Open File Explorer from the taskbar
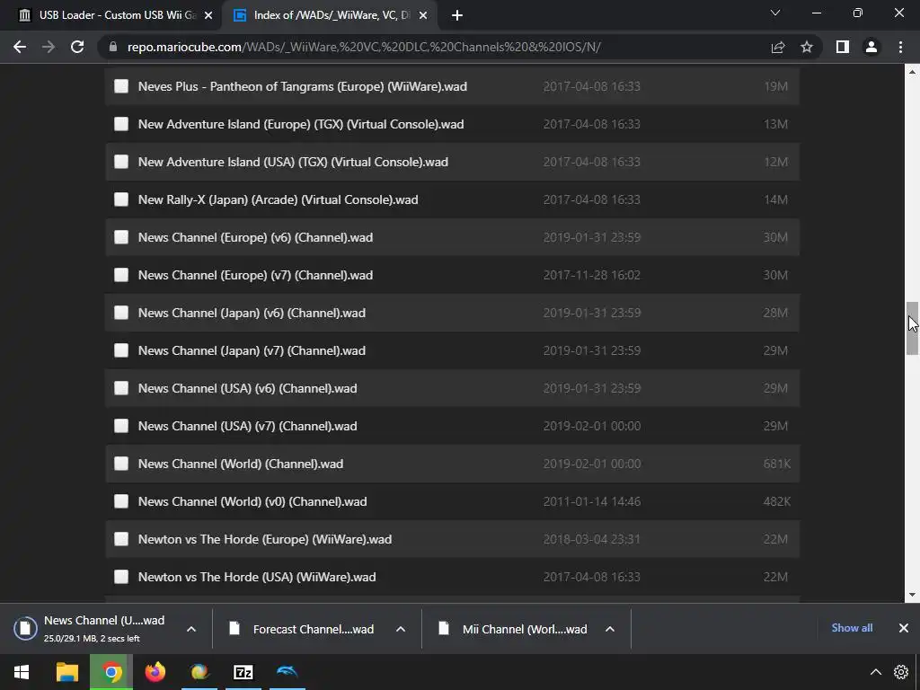The height and width of the screenshot is (690, 920). click(x=66, y=672)
